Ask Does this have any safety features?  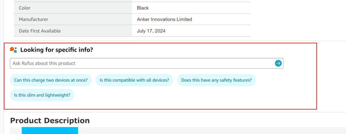pos(216,80)
